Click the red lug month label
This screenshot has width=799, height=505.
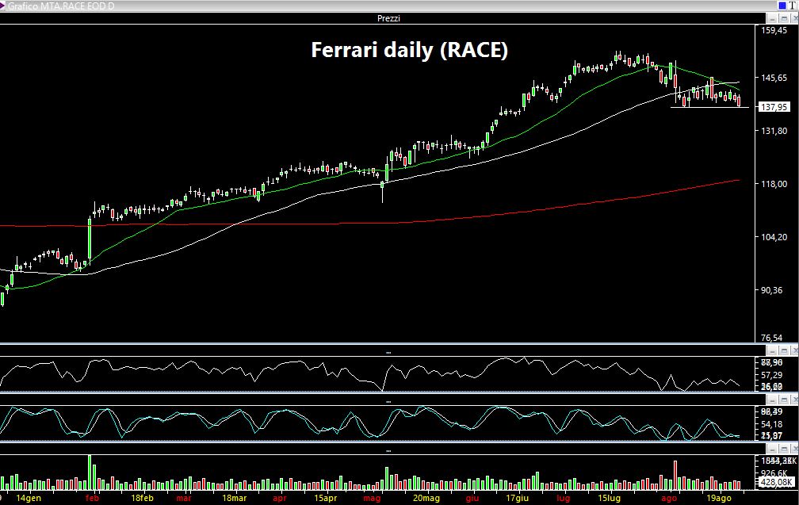(x=563, y=498)
